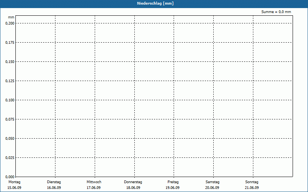The image size is (308, 192).
Task: Select the Montag day label
Action: pyautogui.click(x=14, y=182)
